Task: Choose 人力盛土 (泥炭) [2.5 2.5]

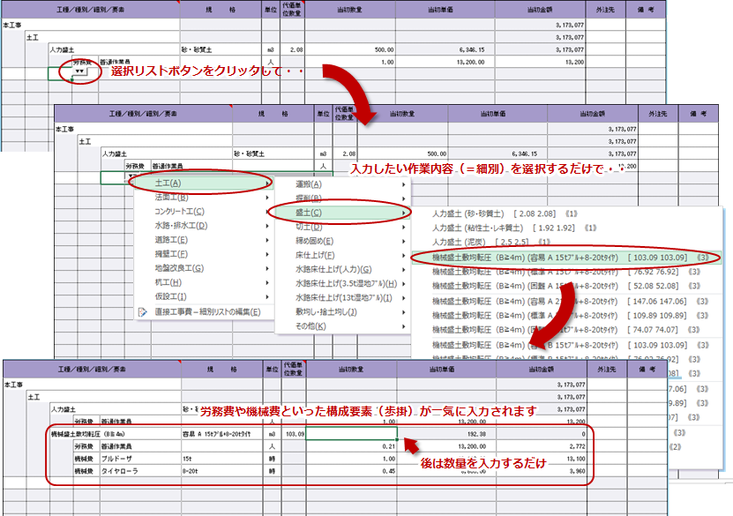Action: pos(490,242)
